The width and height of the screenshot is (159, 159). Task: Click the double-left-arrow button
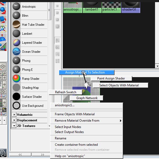tap(20, 155)
